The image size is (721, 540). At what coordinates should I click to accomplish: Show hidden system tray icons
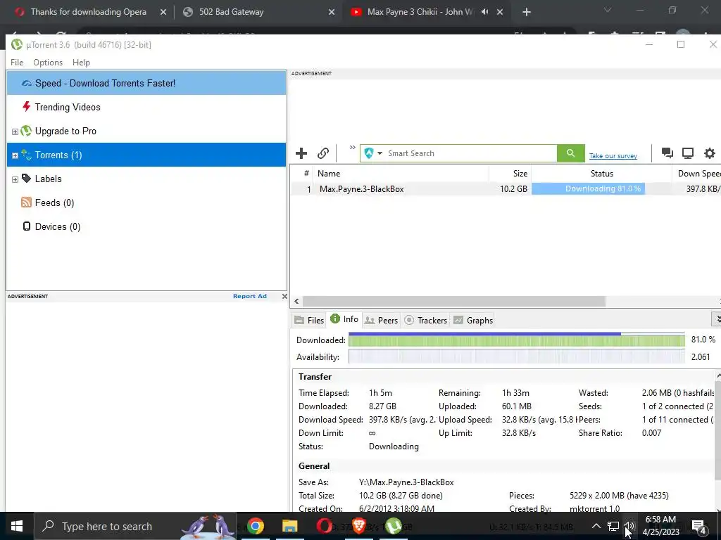pos(596,526)
